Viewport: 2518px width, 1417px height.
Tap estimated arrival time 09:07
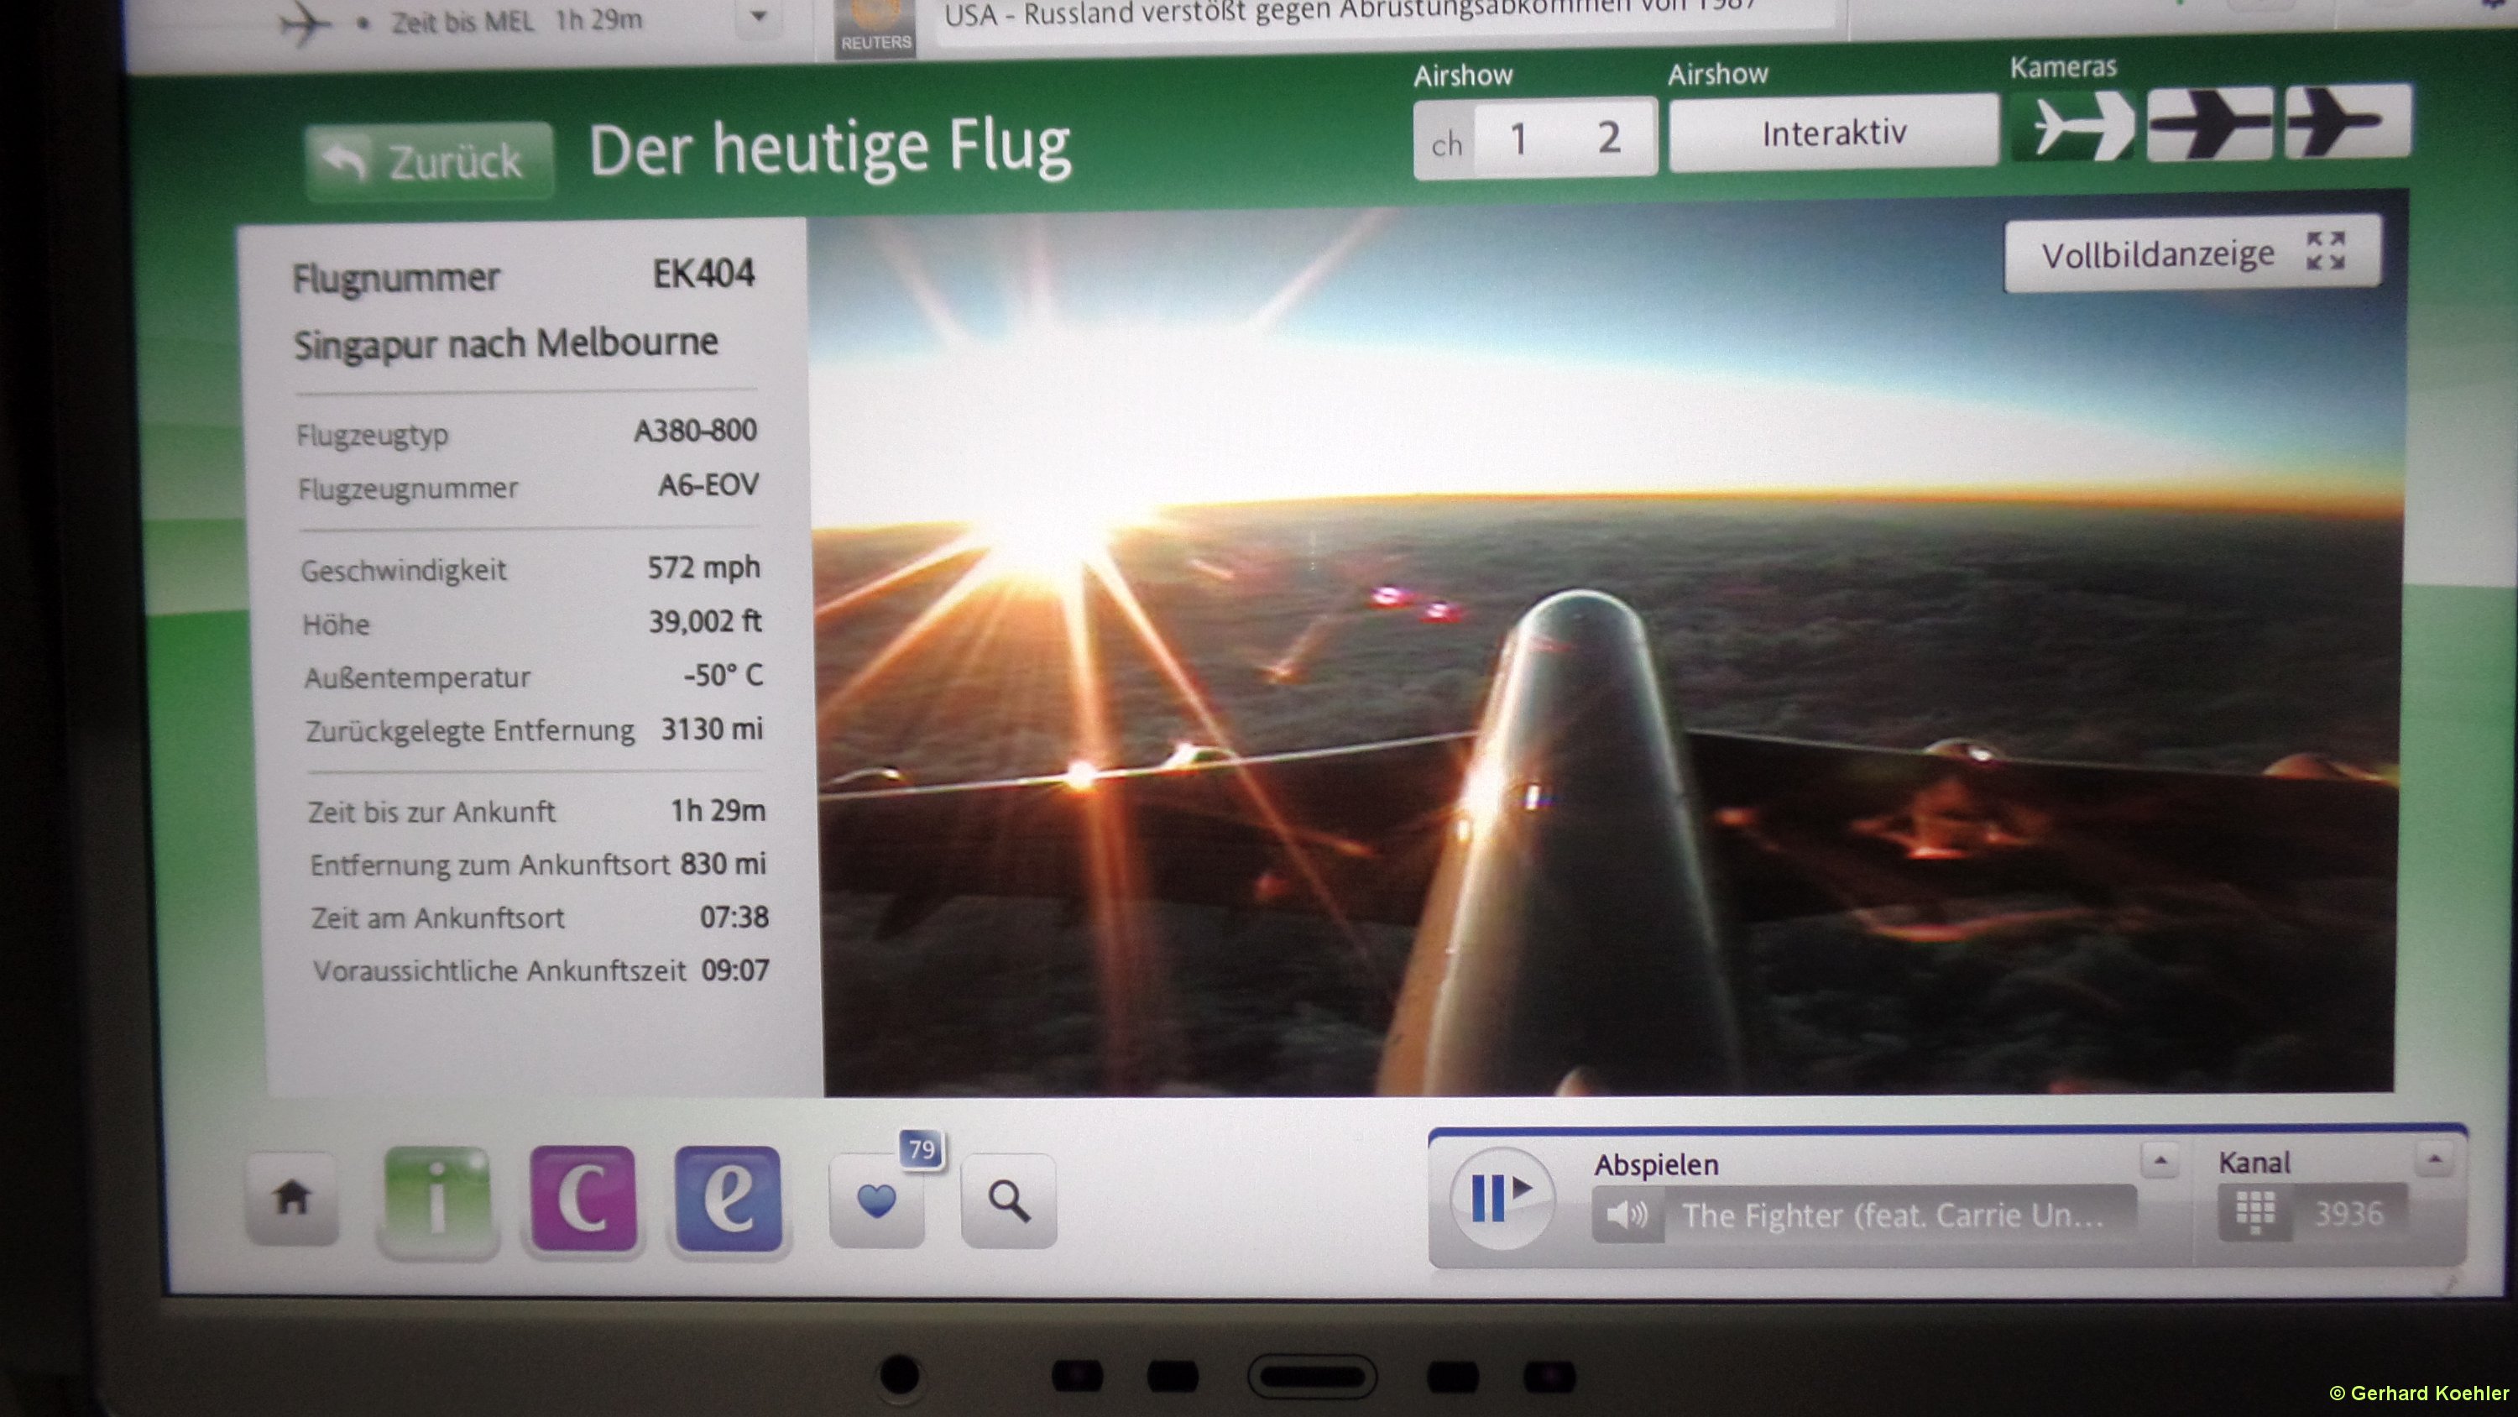pos(735,971)
